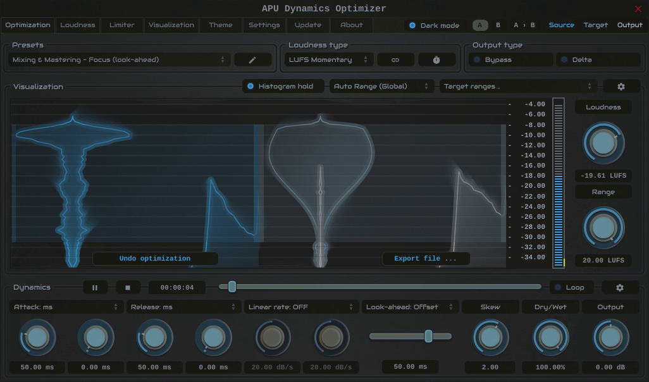Click the Output knob showing 0.00 dB
This screenshot has width=649, height=382.
[610, 338]
